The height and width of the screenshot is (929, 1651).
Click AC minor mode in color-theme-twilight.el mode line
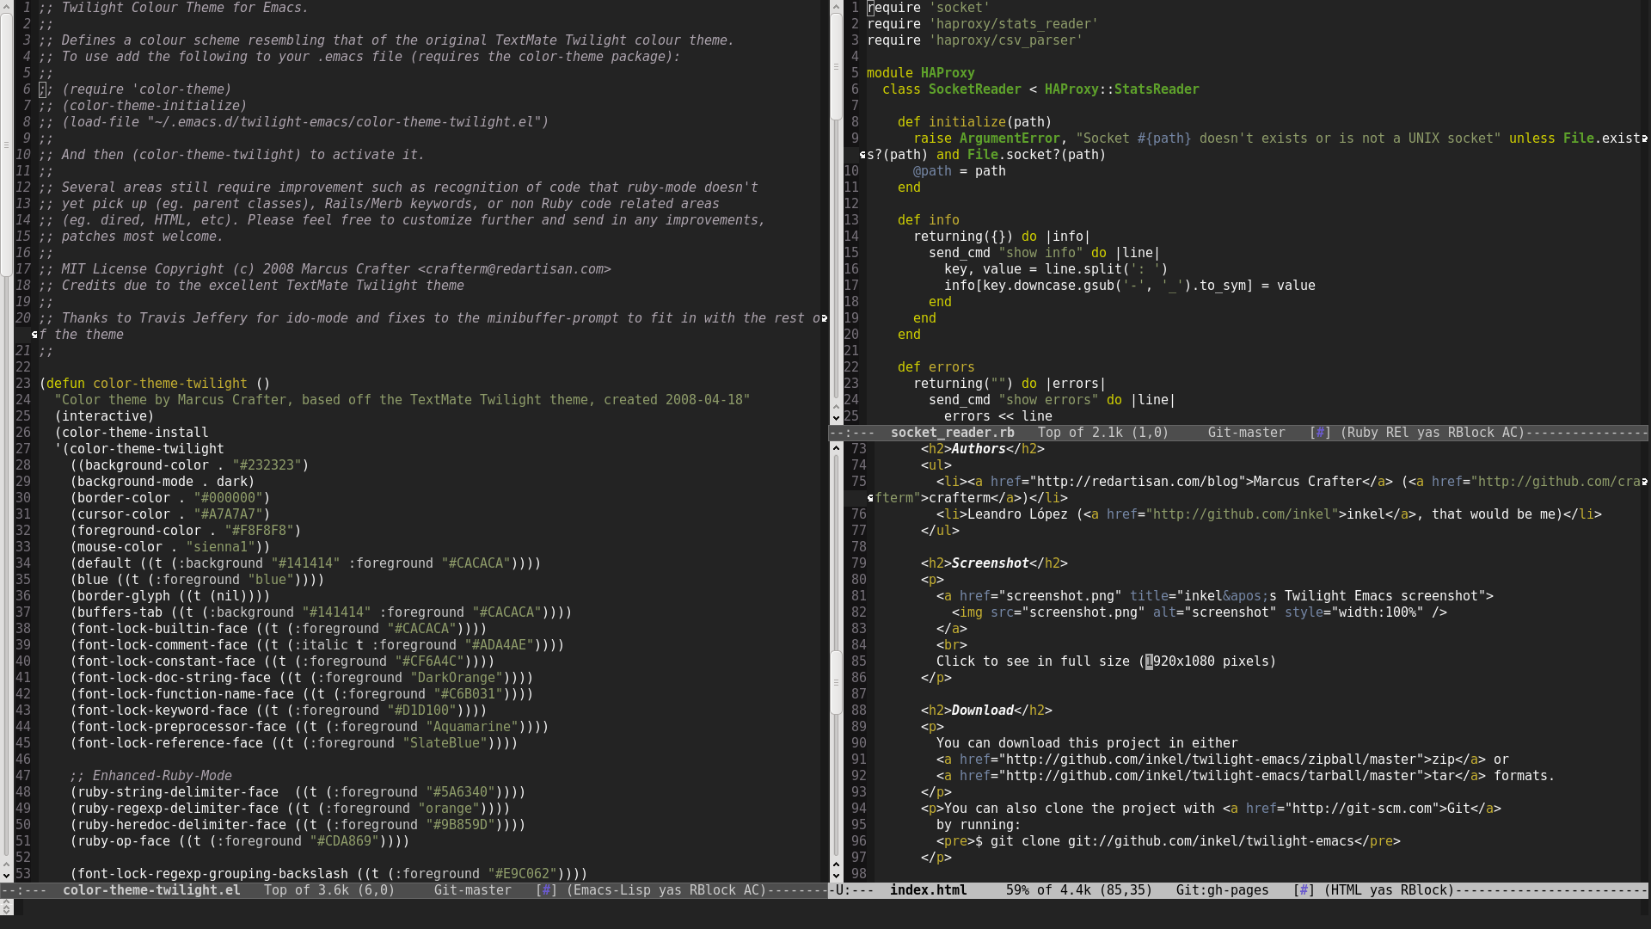click(x=749, y=890)
